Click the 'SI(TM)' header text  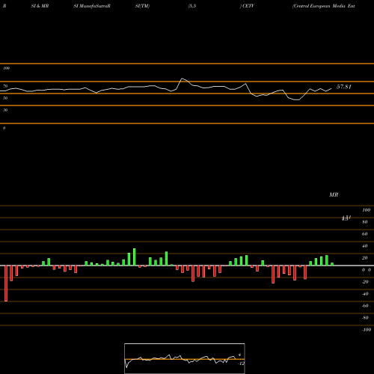point(142,6)
